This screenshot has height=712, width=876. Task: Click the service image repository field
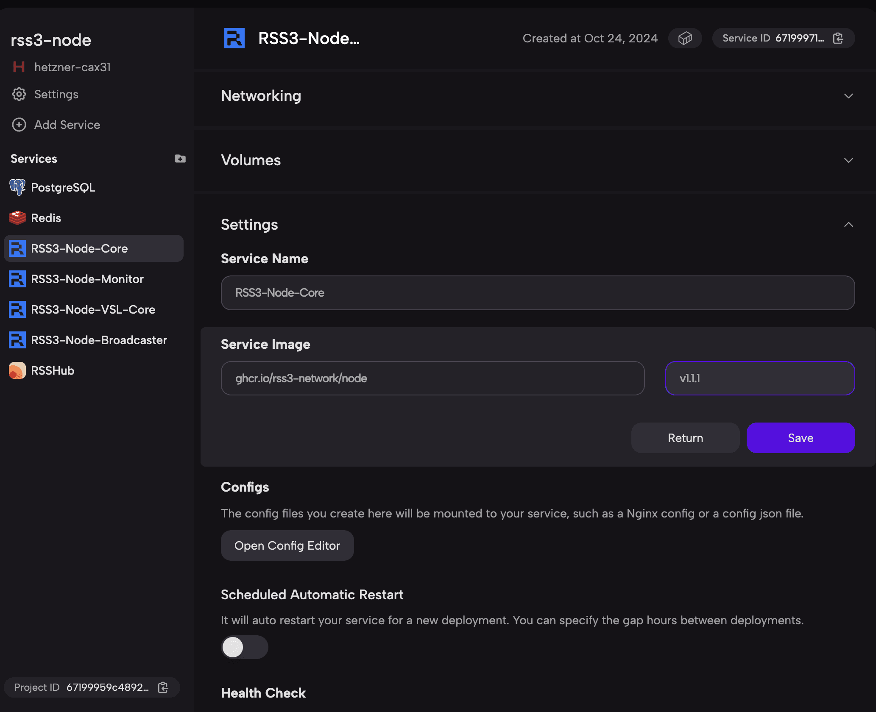pos(432,378)
